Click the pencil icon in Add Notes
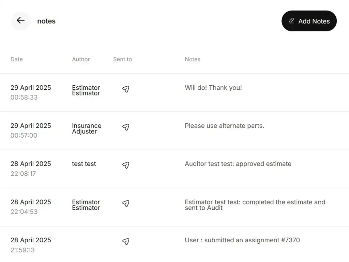This screenshot has width=349, height=262. coord(292,21)
